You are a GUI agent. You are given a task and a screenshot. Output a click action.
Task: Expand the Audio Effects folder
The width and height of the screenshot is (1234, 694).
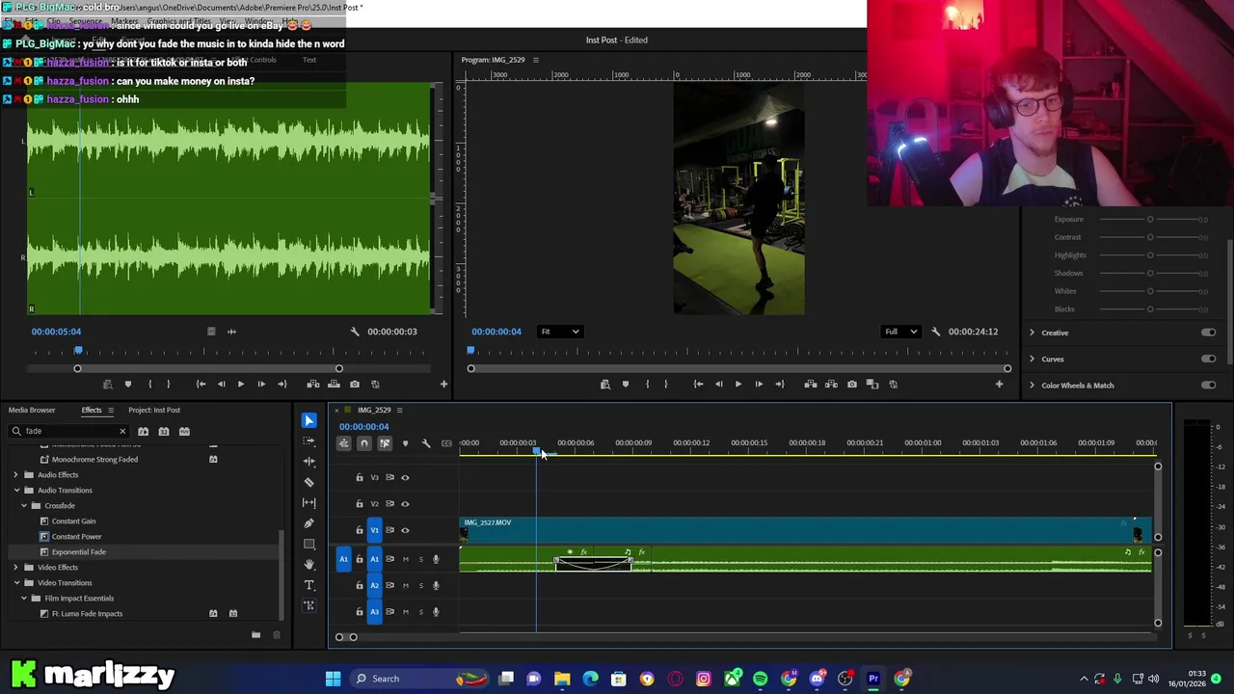tap(15, 474)
